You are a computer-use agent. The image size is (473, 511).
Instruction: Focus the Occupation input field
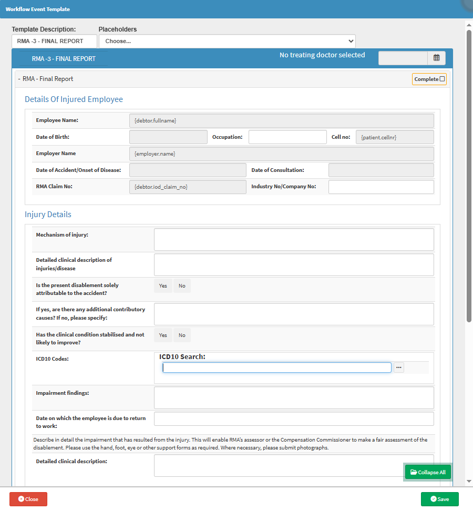click(287, 137)
